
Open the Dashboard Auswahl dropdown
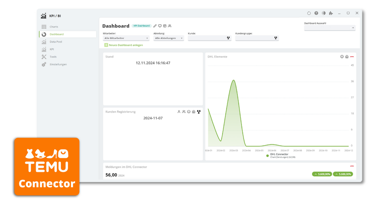pos(329,28)
